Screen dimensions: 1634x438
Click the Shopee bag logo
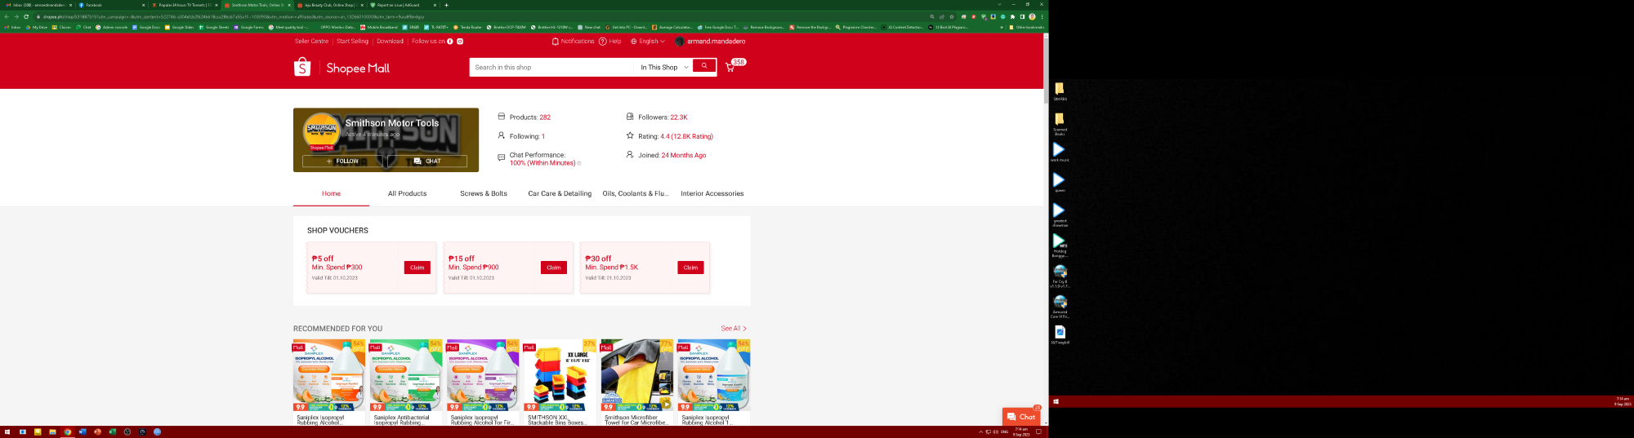click(x=302, y=67)
